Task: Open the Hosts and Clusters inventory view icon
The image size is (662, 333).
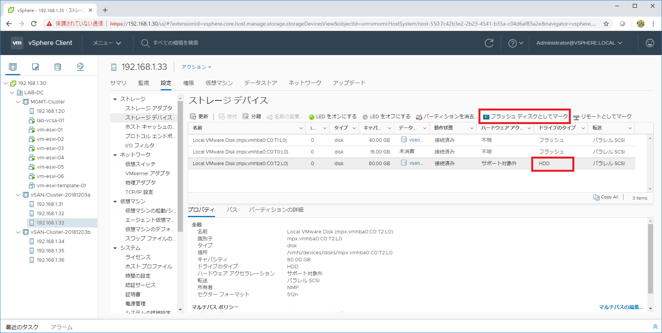Action: (13, 67)
